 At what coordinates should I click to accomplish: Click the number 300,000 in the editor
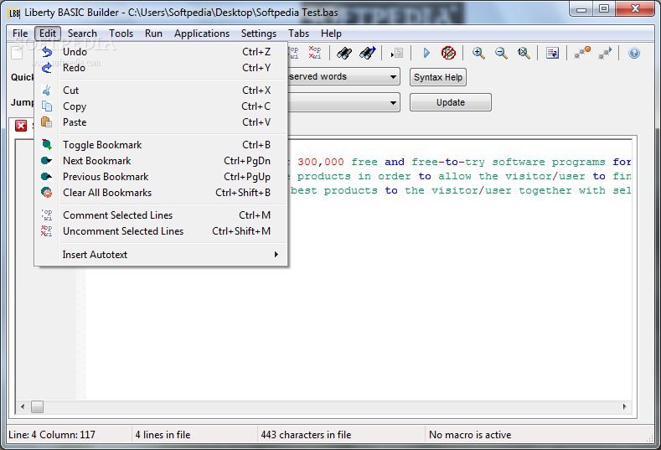click(321, 162)
